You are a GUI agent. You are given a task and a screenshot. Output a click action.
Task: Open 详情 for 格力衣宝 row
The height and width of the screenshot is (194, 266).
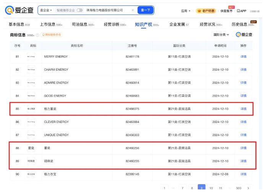coord(243,174)
